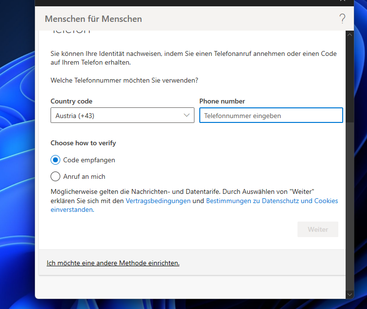Select the Code empfangen radio button
367x309 pixels.
click(55, 160)
